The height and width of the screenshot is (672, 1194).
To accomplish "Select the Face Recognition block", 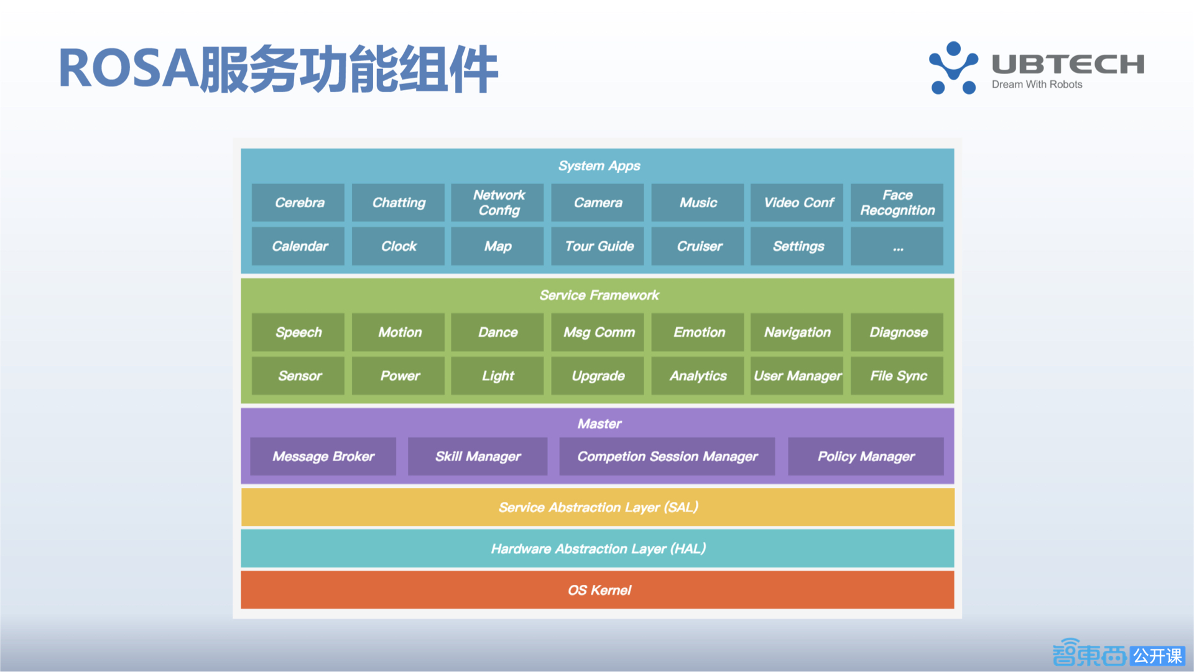I will point(897,203).
